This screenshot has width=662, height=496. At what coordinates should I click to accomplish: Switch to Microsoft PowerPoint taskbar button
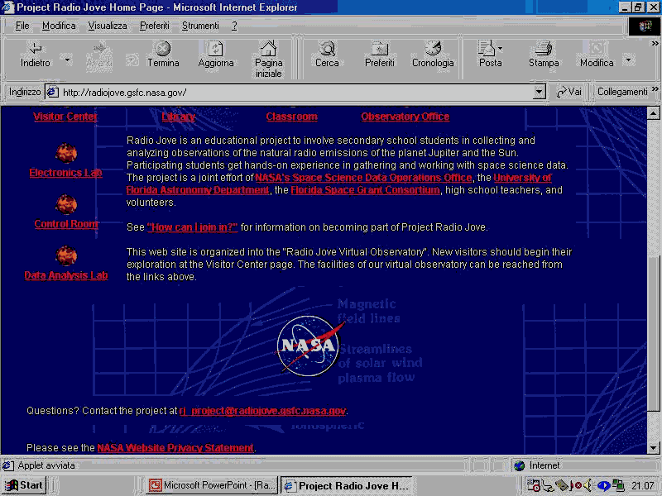tap(211, 486)
